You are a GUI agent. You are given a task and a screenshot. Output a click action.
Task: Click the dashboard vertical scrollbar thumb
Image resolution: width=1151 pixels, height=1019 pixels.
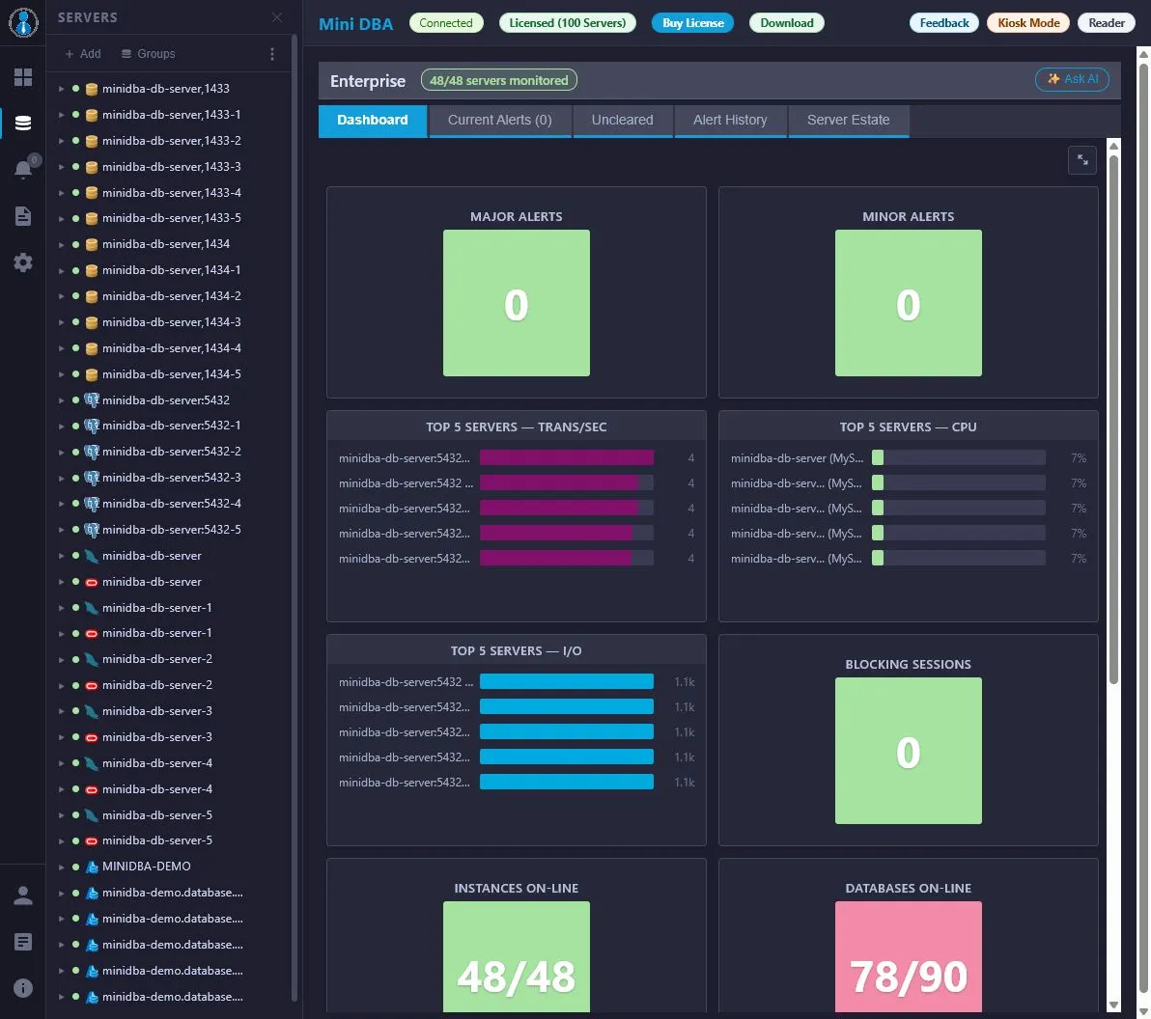coord(1113,418)
